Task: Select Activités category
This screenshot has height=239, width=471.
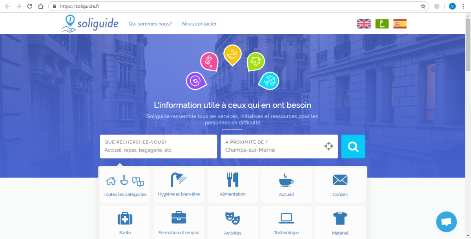Action: pos(233,223)
